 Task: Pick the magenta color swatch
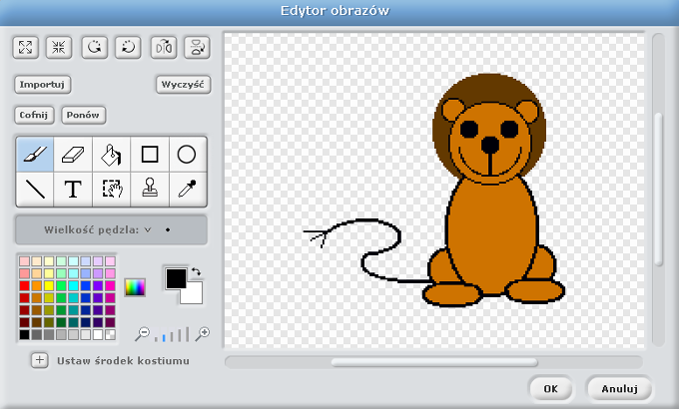tap(111, 285)
